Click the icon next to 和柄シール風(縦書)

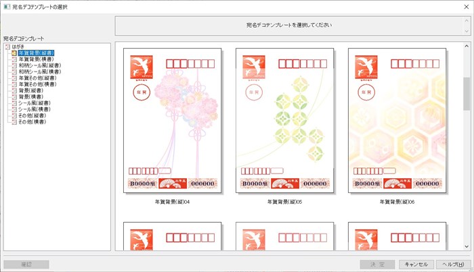point(14,65)
